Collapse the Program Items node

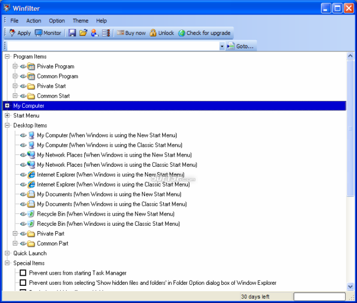coord(7,56)
